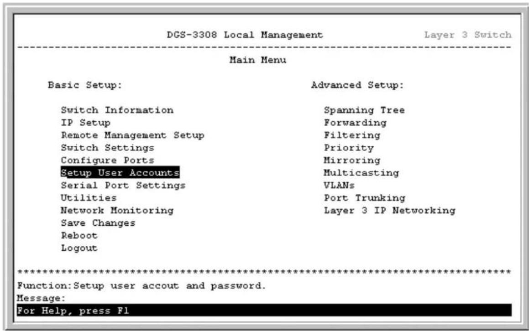Screen dimensions: 529x331
Task: Select the Forwarding option
Action: [355, 123]
